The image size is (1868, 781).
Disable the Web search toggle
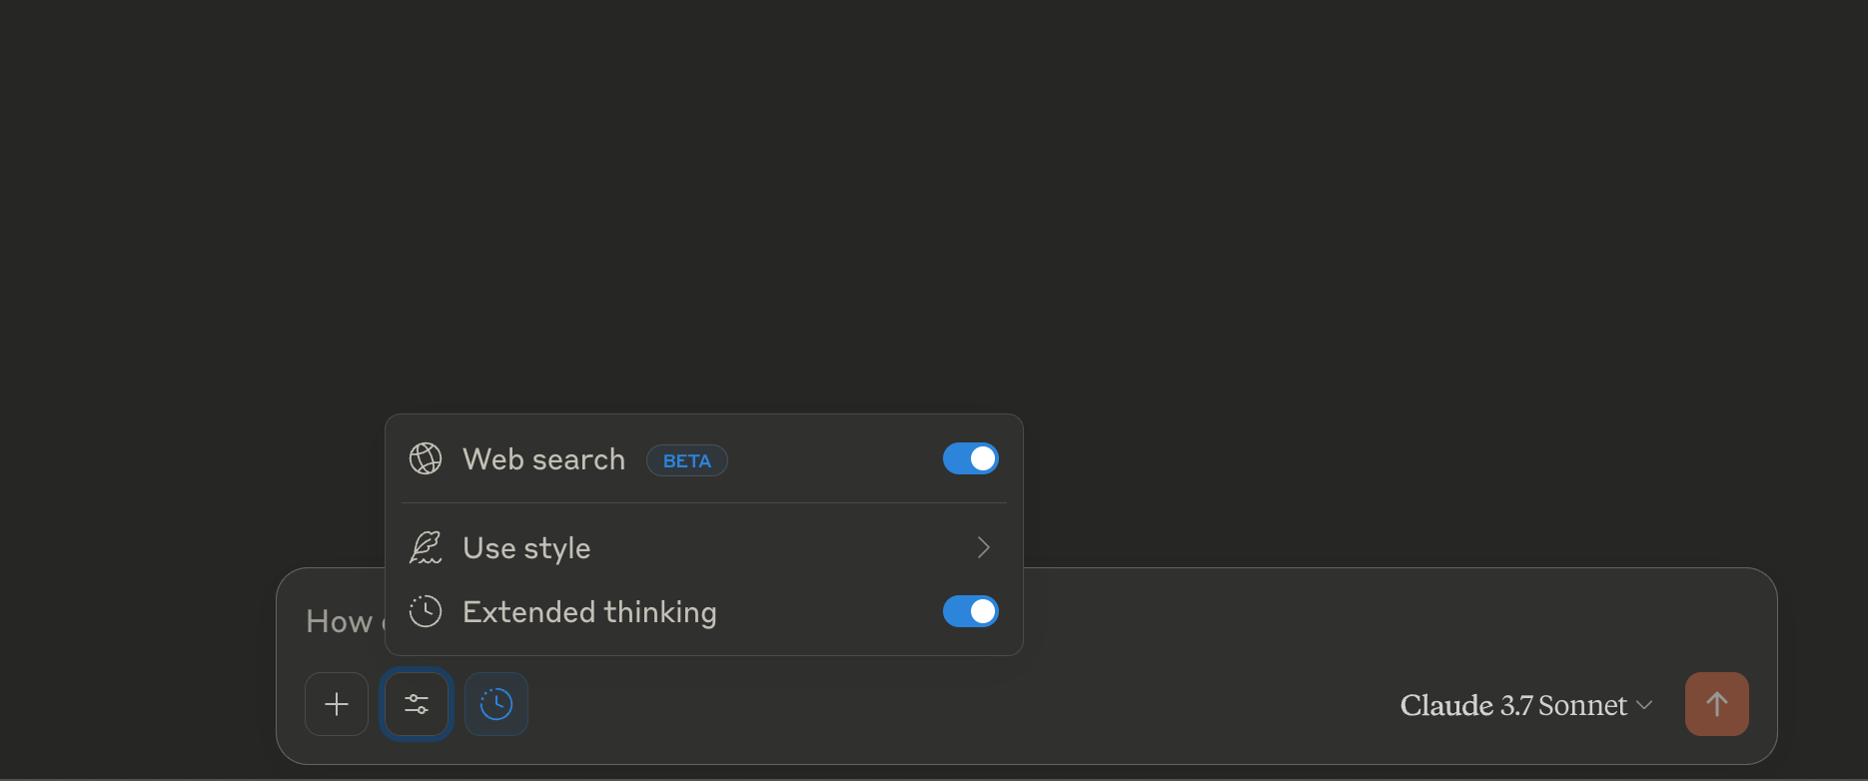click(x=971, y=458)
